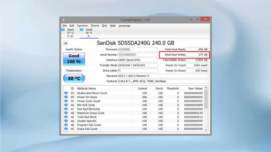Click status circle for Reallocated Block Count
Image resolution: width=271 pixels, height=152 pixels.
(66, 93)
